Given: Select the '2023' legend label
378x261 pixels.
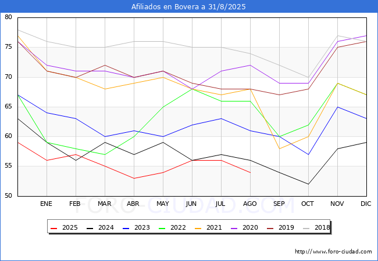Looking at the screenshot, I should pos(142,227).
